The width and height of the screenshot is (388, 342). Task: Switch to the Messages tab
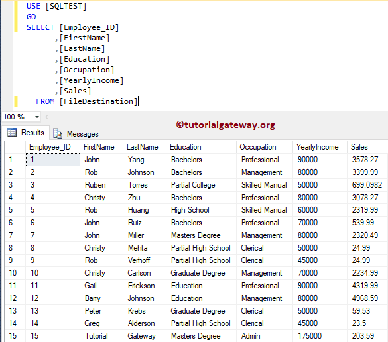76,133
